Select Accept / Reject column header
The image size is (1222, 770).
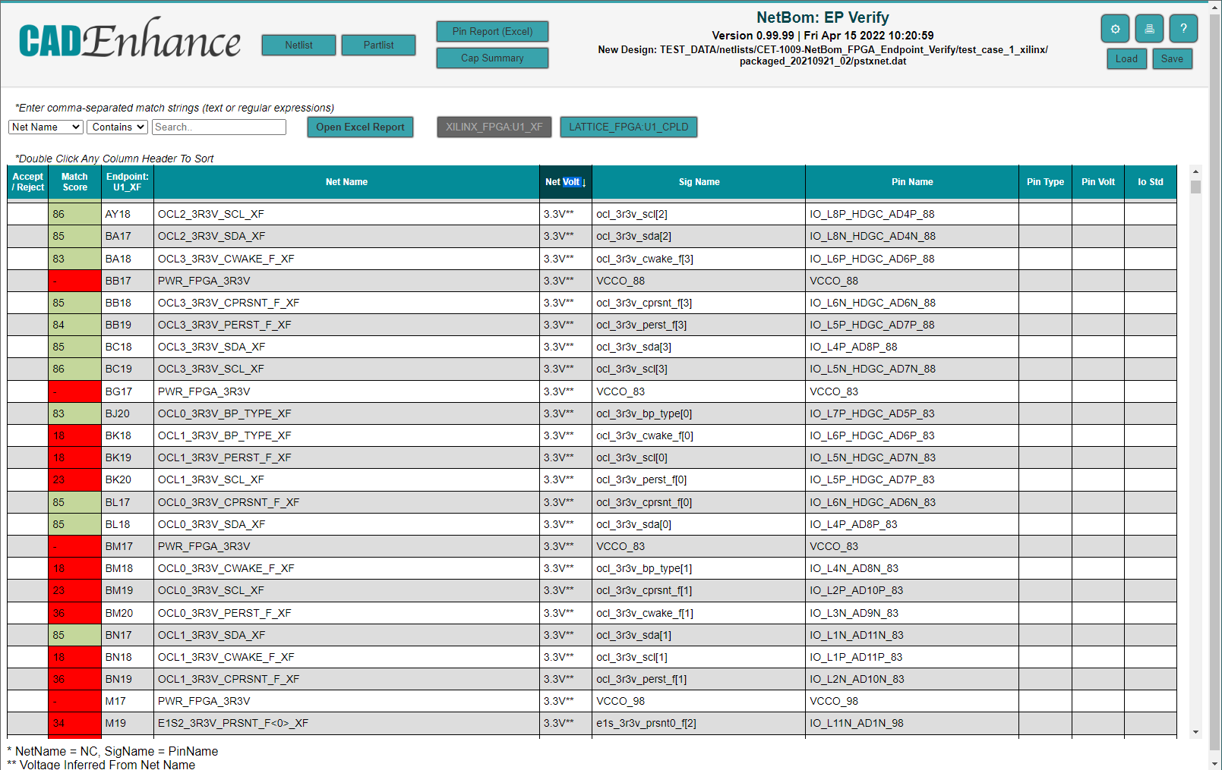point(28,182)
